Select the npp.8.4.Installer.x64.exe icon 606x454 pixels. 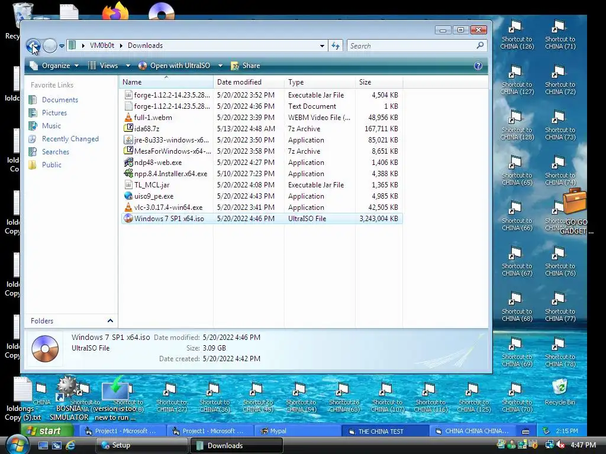(x=128, y=174)
